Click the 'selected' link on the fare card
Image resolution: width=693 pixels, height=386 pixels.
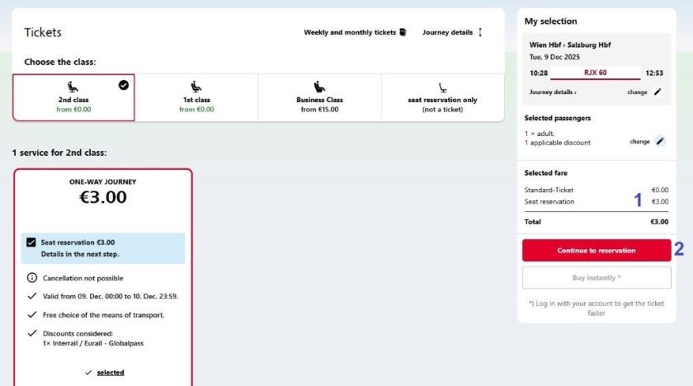tap(111, 373)
